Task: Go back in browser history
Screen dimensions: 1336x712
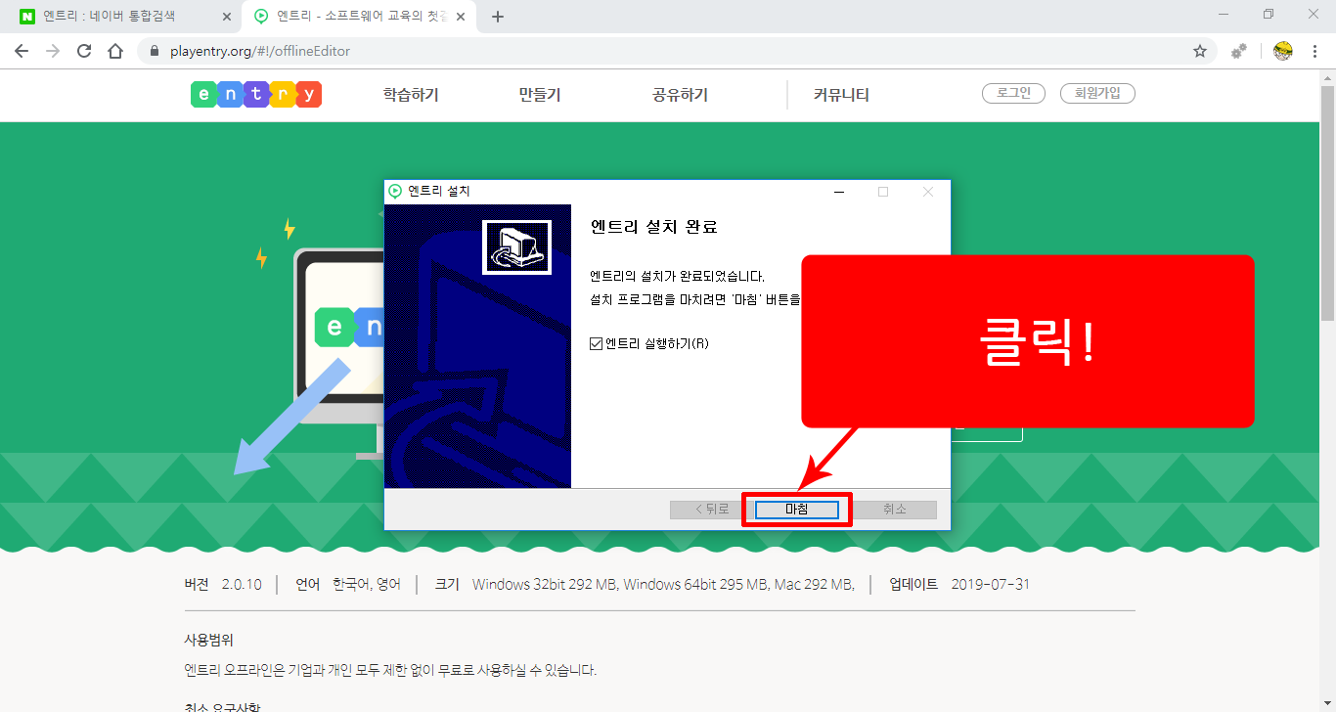Action: pos(22,51)
